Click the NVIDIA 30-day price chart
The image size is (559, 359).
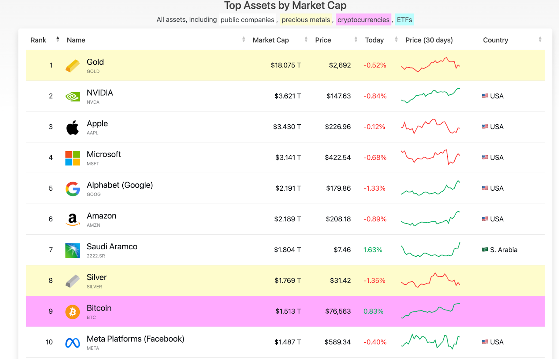(x=430, y=96)
